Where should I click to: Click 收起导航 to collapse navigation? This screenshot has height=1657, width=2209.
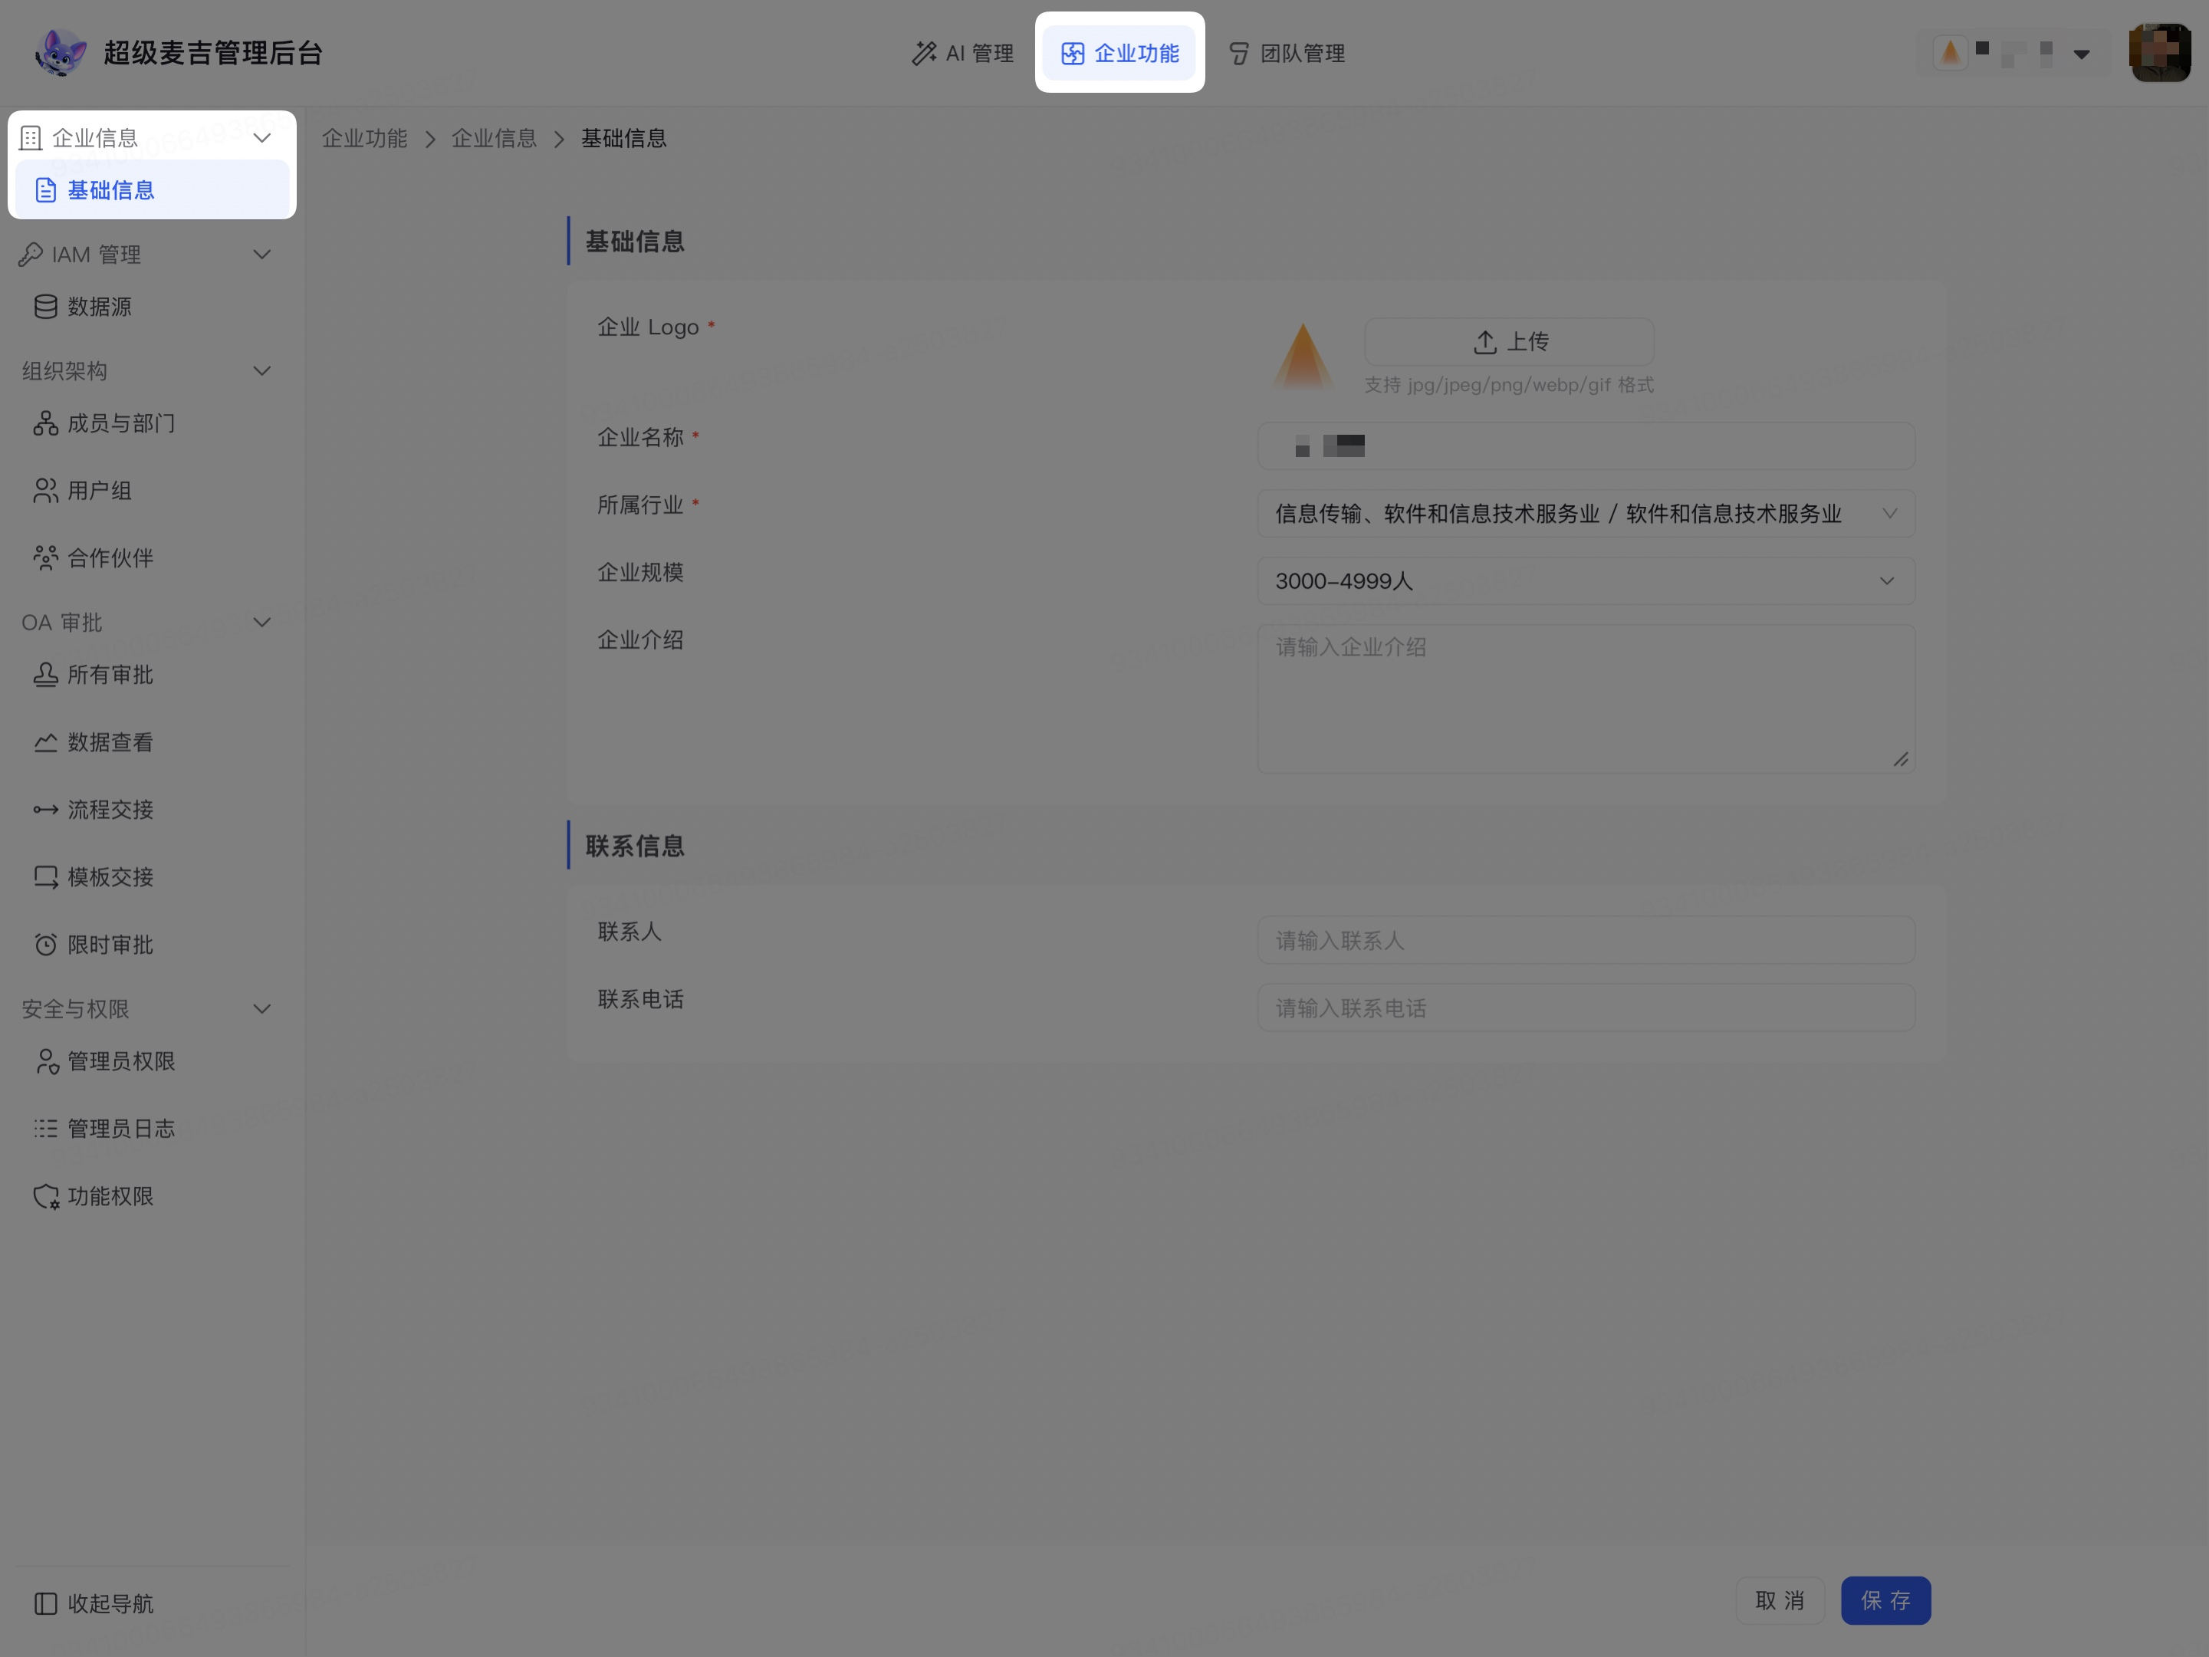pyautogui.click(x=152, y=1604)
